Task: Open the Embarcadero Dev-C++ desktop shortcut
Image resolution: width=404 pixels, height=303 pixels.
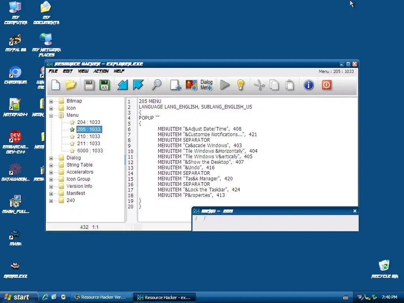Action: pyautogui.click(x=15, y=142)
